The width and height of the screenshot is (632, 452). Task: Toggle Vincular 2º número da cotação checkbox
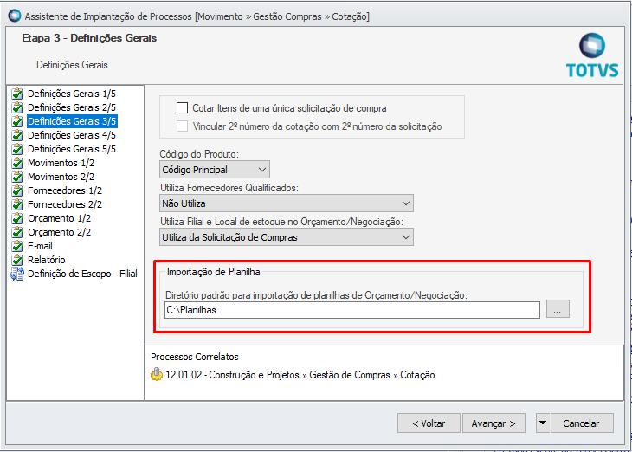pyautogui.click(x=182, y=126)
